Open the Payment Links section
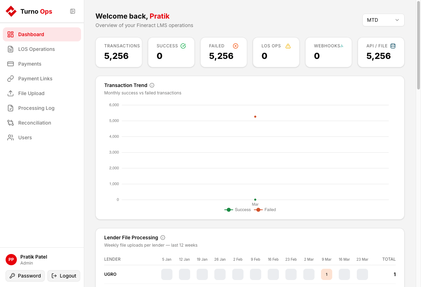421x287 pixels. 35,79
